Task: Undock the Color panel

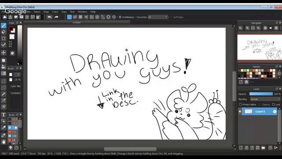Action: point(17,23)
